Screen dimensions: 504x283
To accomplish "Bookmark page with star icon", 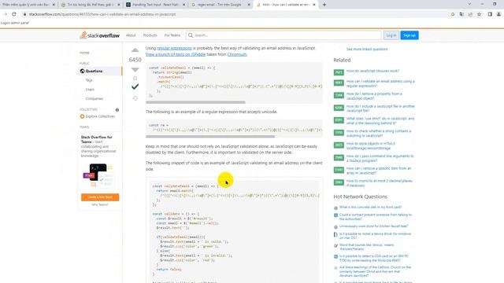I will pyautogui.click(x=480, y=14).
